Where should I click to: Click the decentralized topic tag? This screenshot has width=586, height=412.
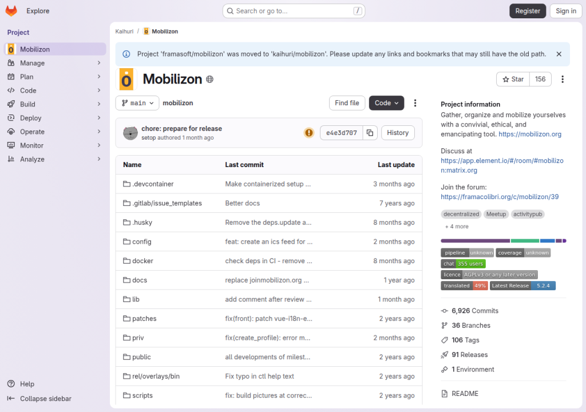(x=461, y=214)
